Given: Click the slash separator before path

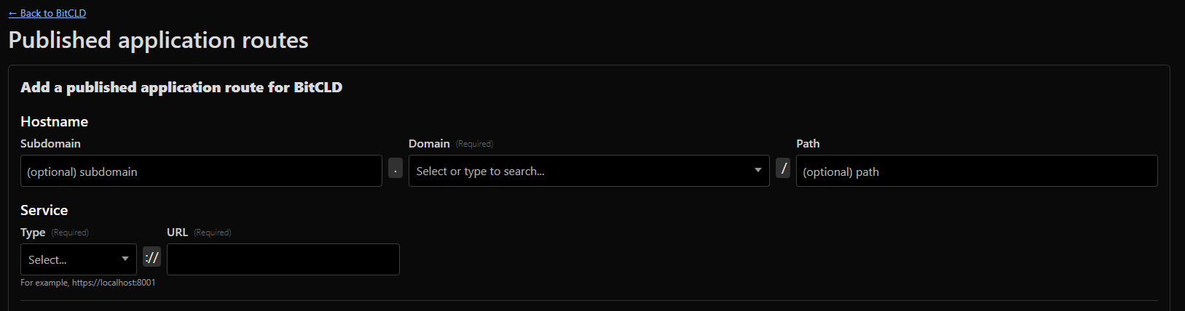Looking at the screenshot, I should coord(783,169).
